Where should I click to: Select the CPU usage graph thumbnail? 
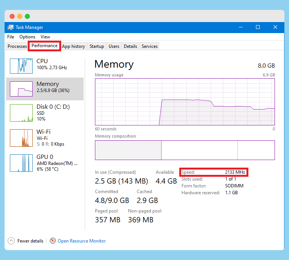(21, 66)
